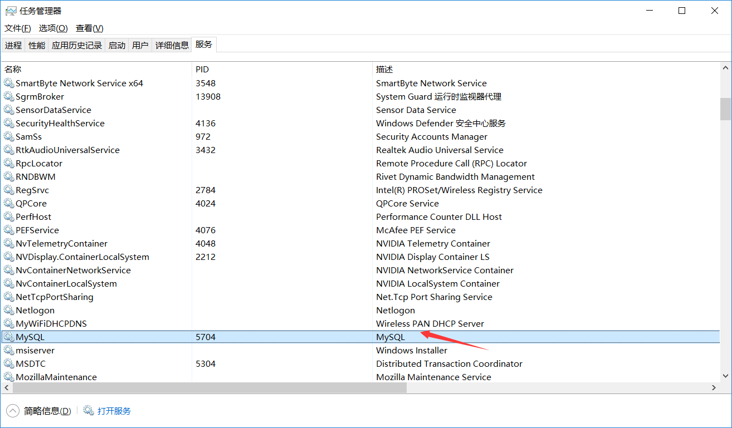
Task: Click the horizontal scrollbar right arrow
Action: 714,387
